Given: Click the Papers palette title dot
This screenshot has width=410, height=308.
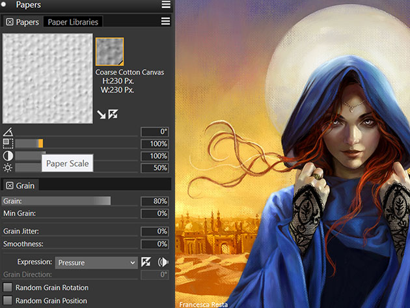Looking at the screenshot, I should (x=4, y=5).
